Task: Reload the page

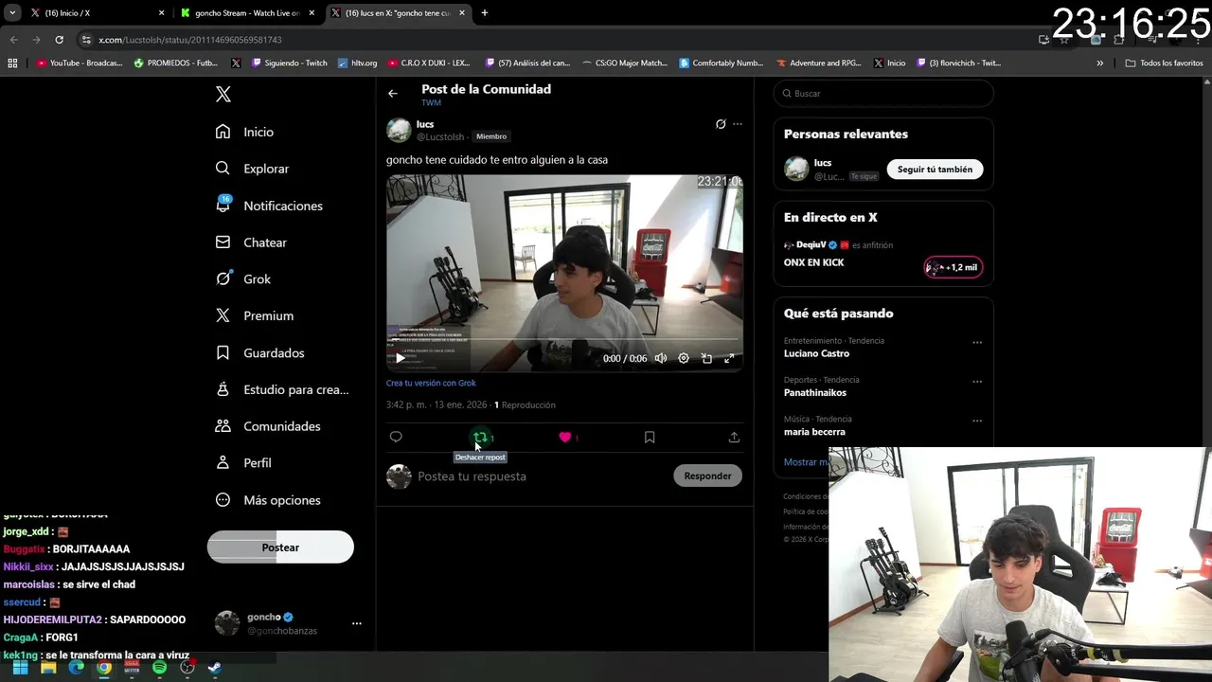Action: pyautogui.click(x=59, y=40)
